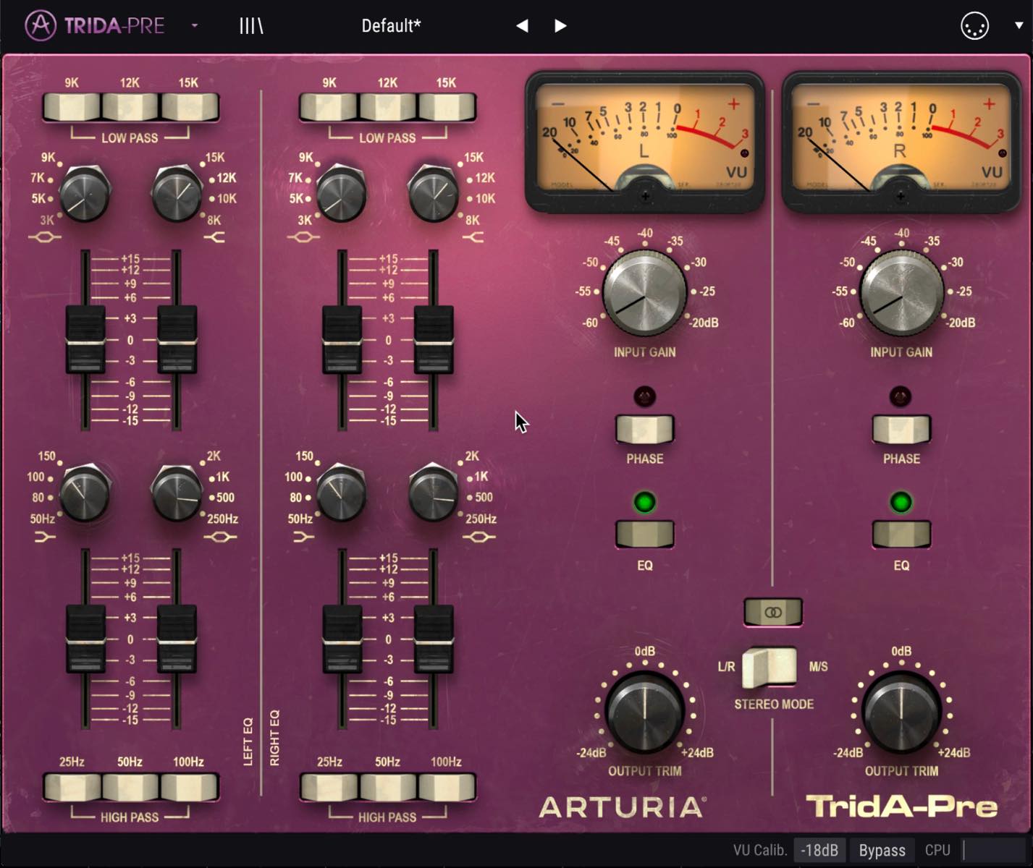The image size is (1033, 868).
Task: Click Left EQ low-mid frequency knob (250Hz-2K)
Action: pyautogui.click(x=177, y=493)
